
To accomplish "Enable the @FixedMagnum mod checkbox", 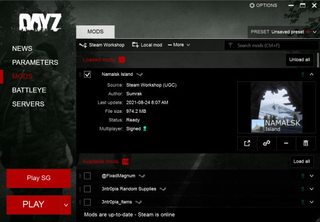I will pos(88,176).
